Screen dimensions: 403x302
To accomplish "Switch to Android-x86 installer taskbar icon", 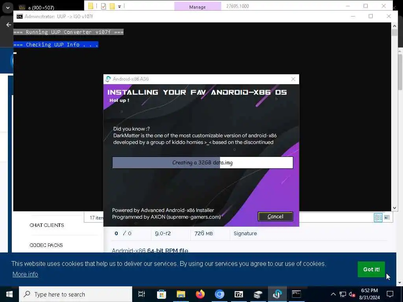I will [x=277, y=294].
